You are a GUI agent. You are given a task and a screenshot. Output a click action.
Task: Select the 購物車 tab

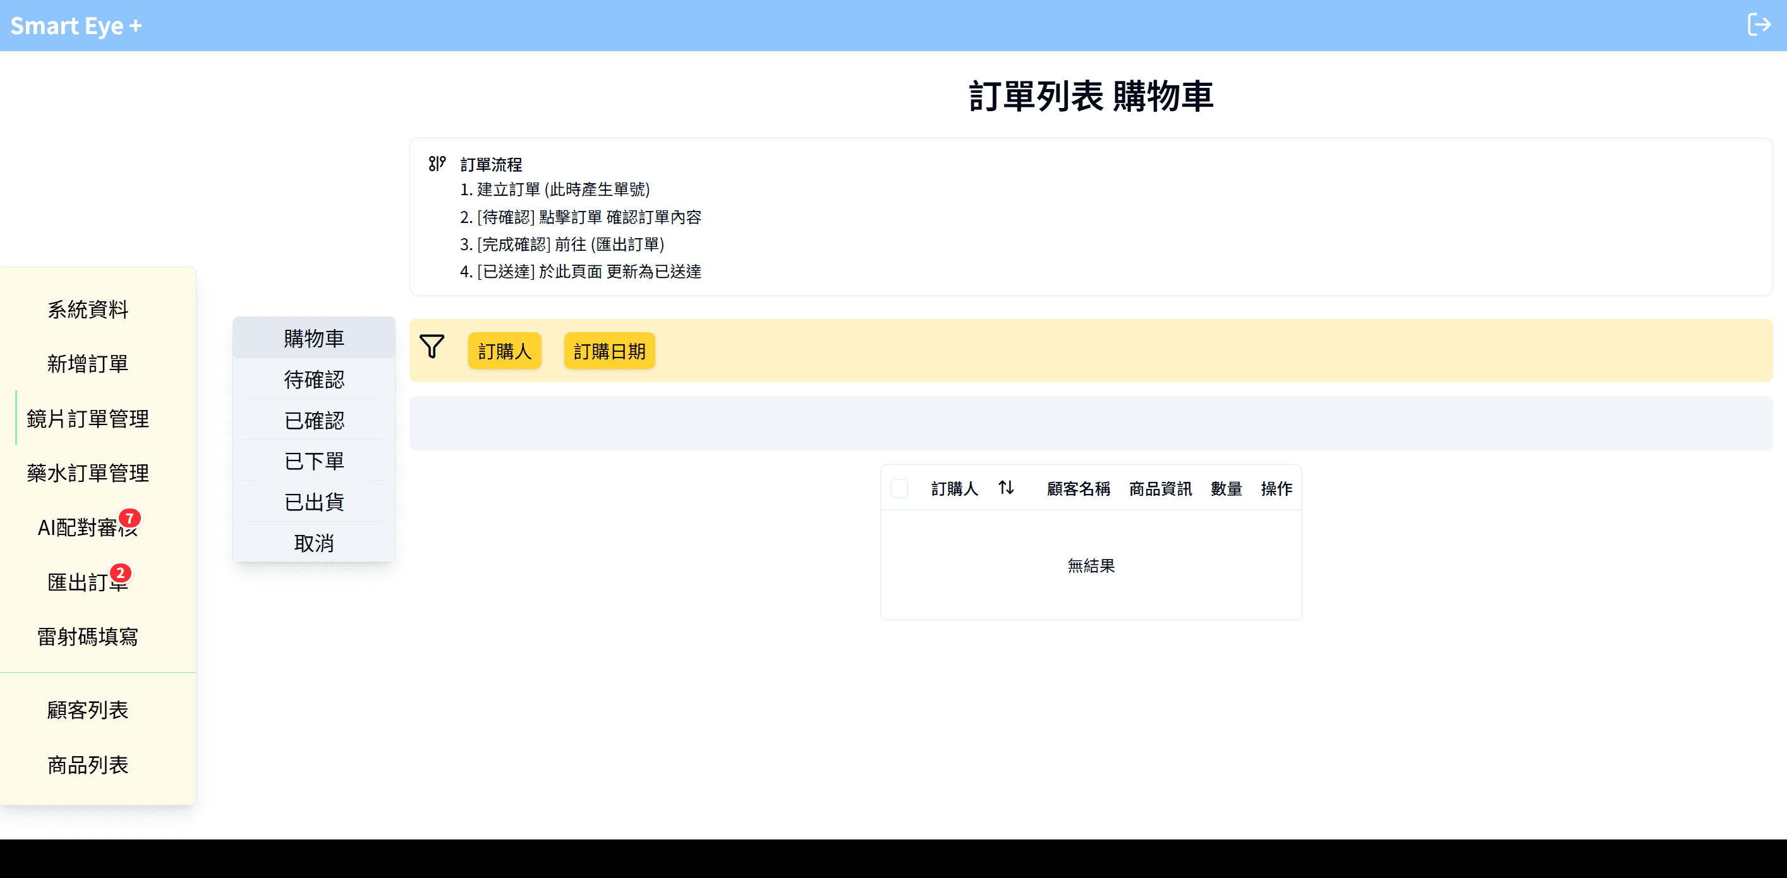point(313,338)
